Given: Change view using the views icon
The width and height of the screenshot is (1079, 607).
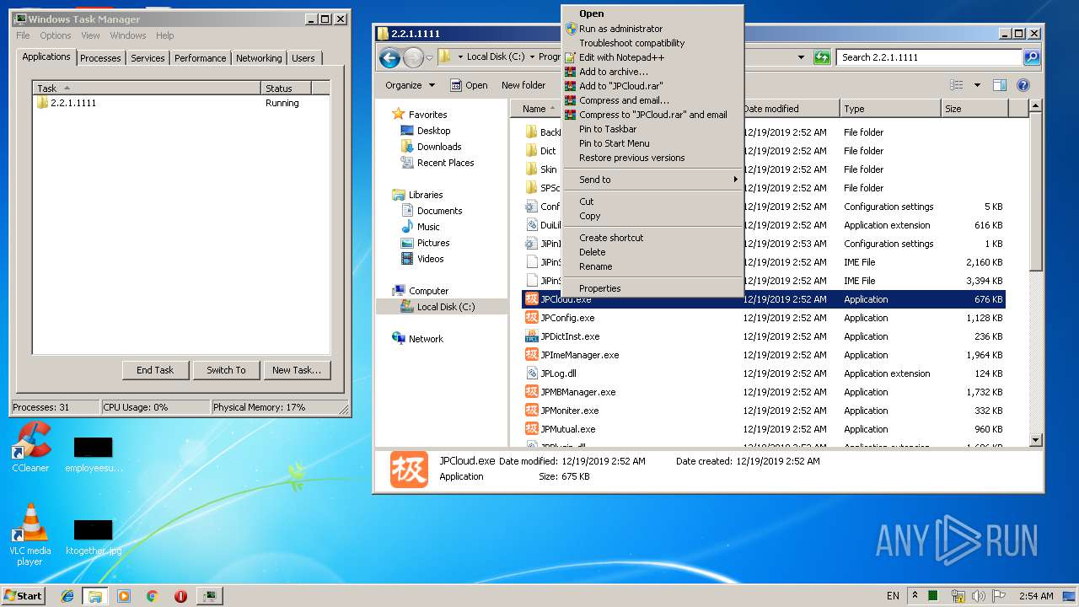Looking at the screenshot, I should [956, 85].
